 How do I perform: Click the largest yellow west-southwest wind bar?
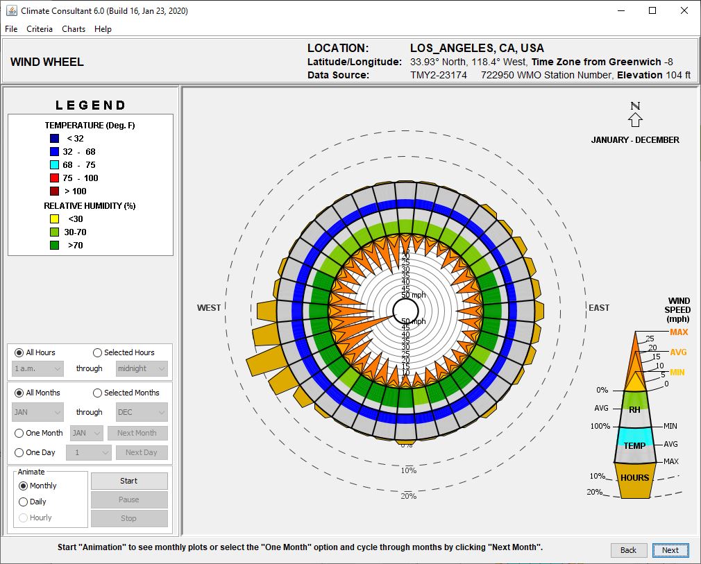[x=267, y=360]
